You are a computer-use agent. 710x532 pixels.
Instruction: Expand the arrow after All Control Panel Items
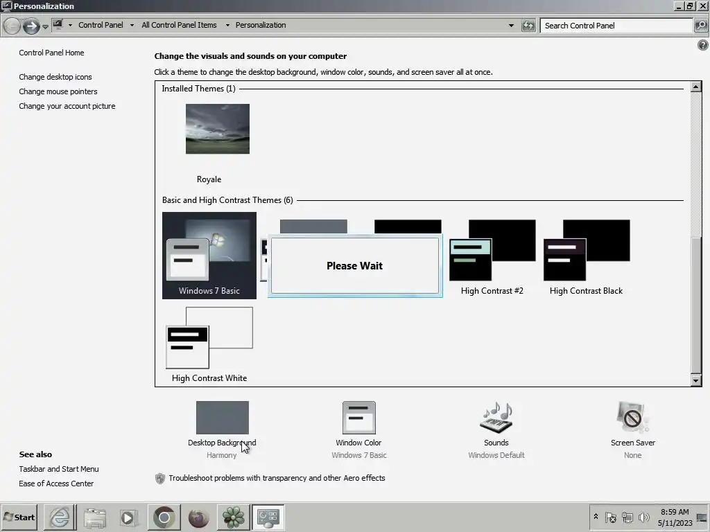(x=227, y=26)
